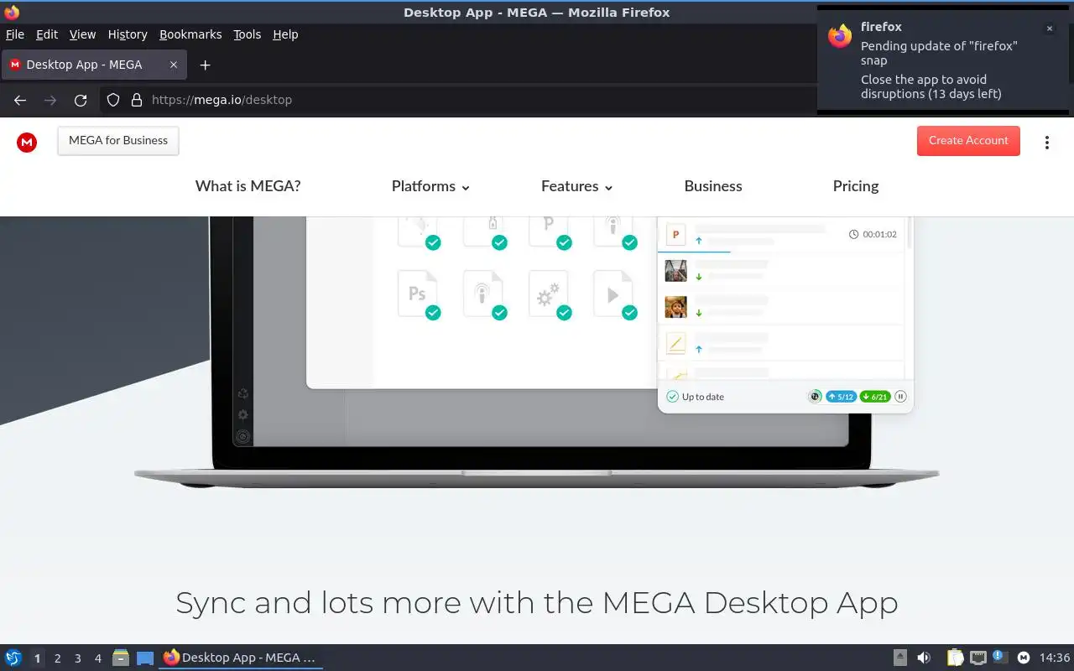Click the pause transfers icon in the illustration
The width and height of the screenshot is (1074, 671).
tap(901, 397)
